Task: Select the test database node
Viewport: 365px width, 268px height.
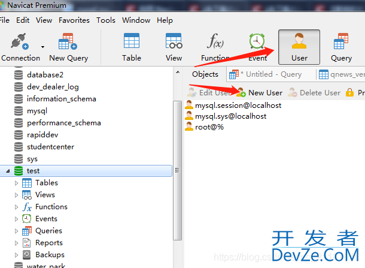Action: pyautogui.click(x=86, y=171)
